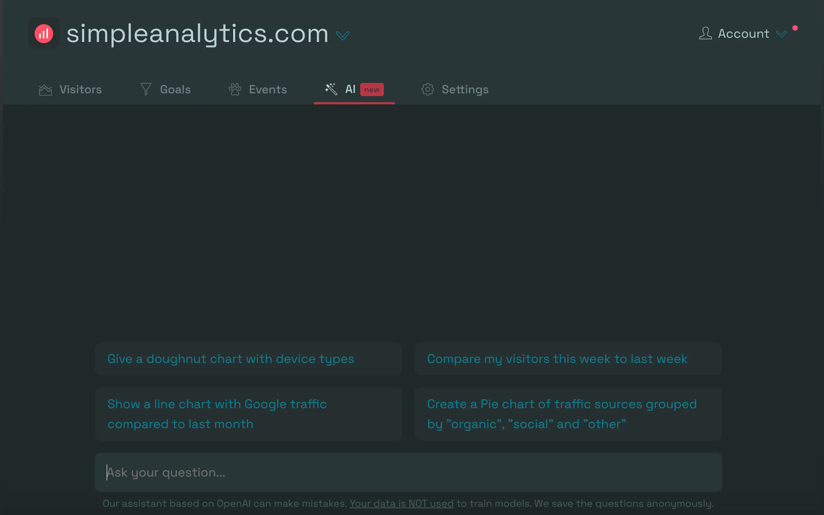
Task: Click the Account user silhouette icon
Action: tap(705, 33)
